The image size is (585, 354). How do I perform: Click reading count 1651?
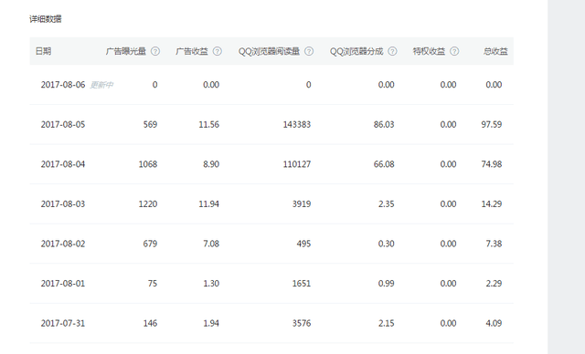click(x=302, y=284)
